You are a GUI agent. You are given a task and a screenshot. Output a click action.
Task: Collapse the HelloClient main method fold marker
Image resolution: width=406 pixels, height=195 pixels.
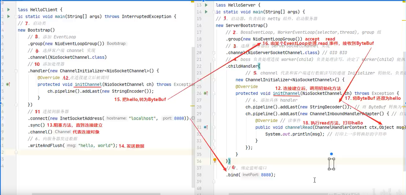point(16,17)
